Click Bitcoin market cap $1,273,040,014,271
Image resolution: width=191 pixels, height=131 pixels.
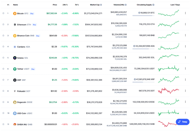click(93, 13)
